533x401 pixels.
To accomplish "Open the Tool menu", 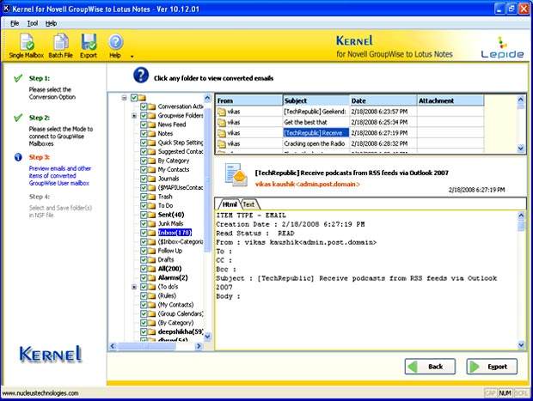I will pyautogui.click(x=33, y=23).
